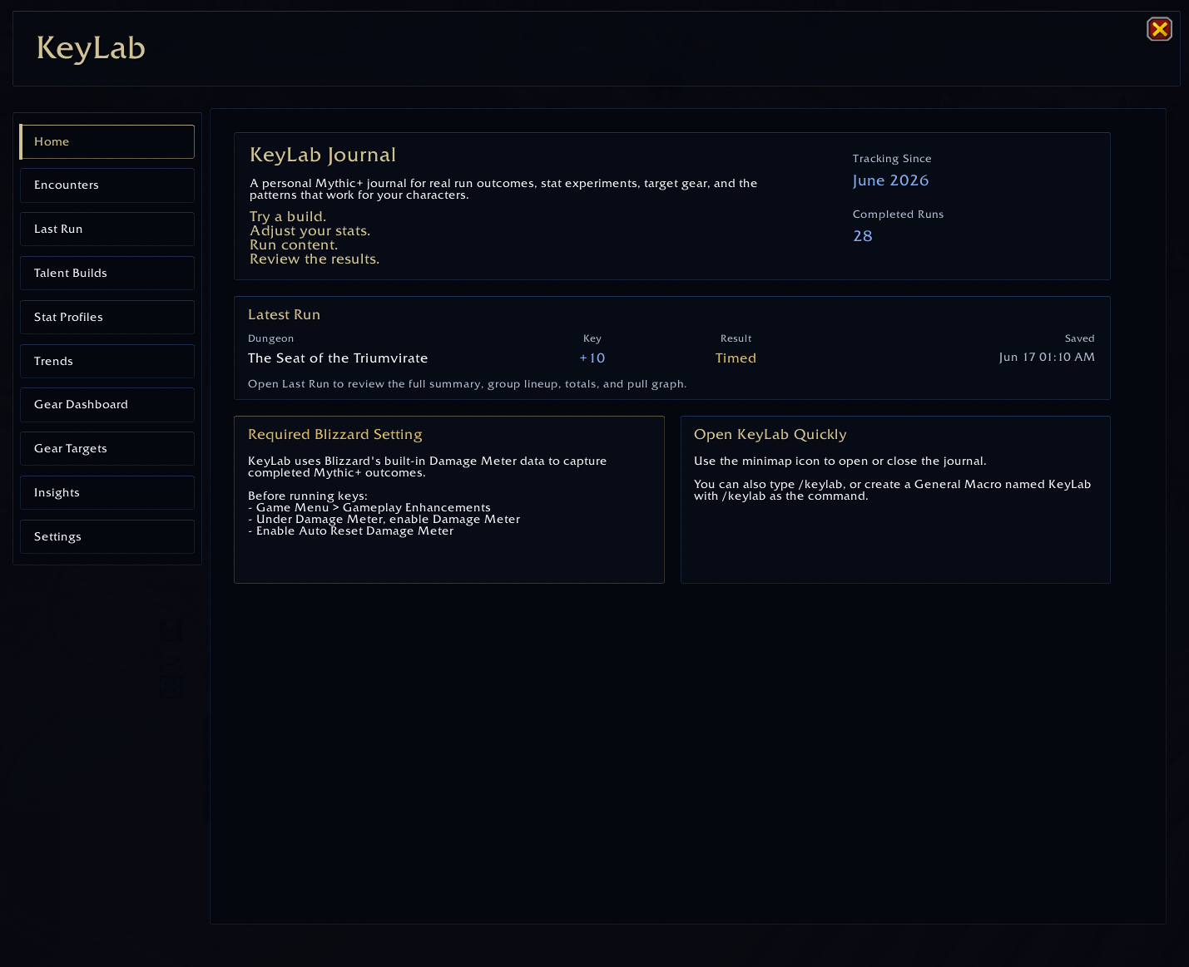This screenshot has height=967, width=1189.
Task: Click the Latest Run heading
Action: click(x=284, y=315)
